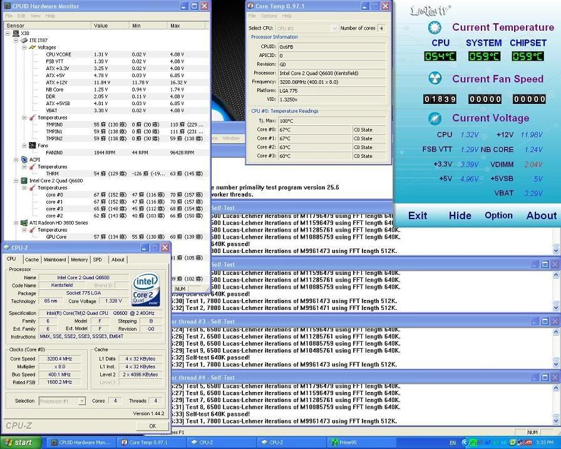Click the Core Temp title bar icon
The image size is (561, 449).
[x=251, y=6]
